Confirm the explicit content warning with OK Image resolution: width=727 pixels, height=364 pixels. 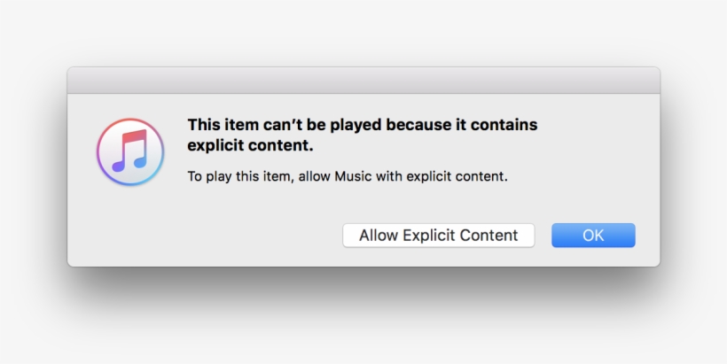593,236
